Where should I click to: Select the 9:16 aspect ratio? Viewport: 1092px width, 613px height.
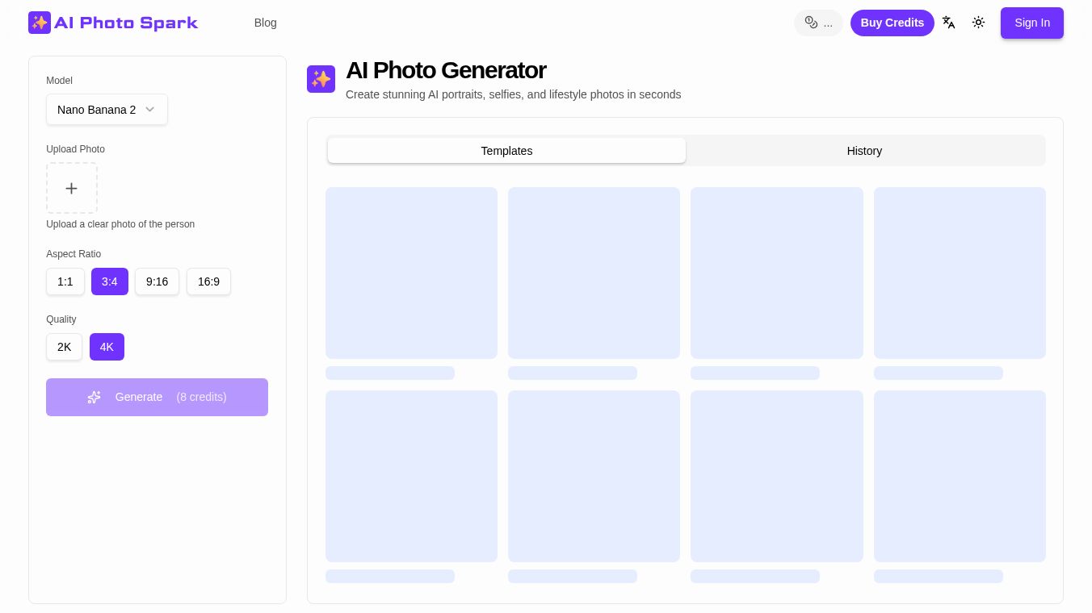(x=157, y=281)
